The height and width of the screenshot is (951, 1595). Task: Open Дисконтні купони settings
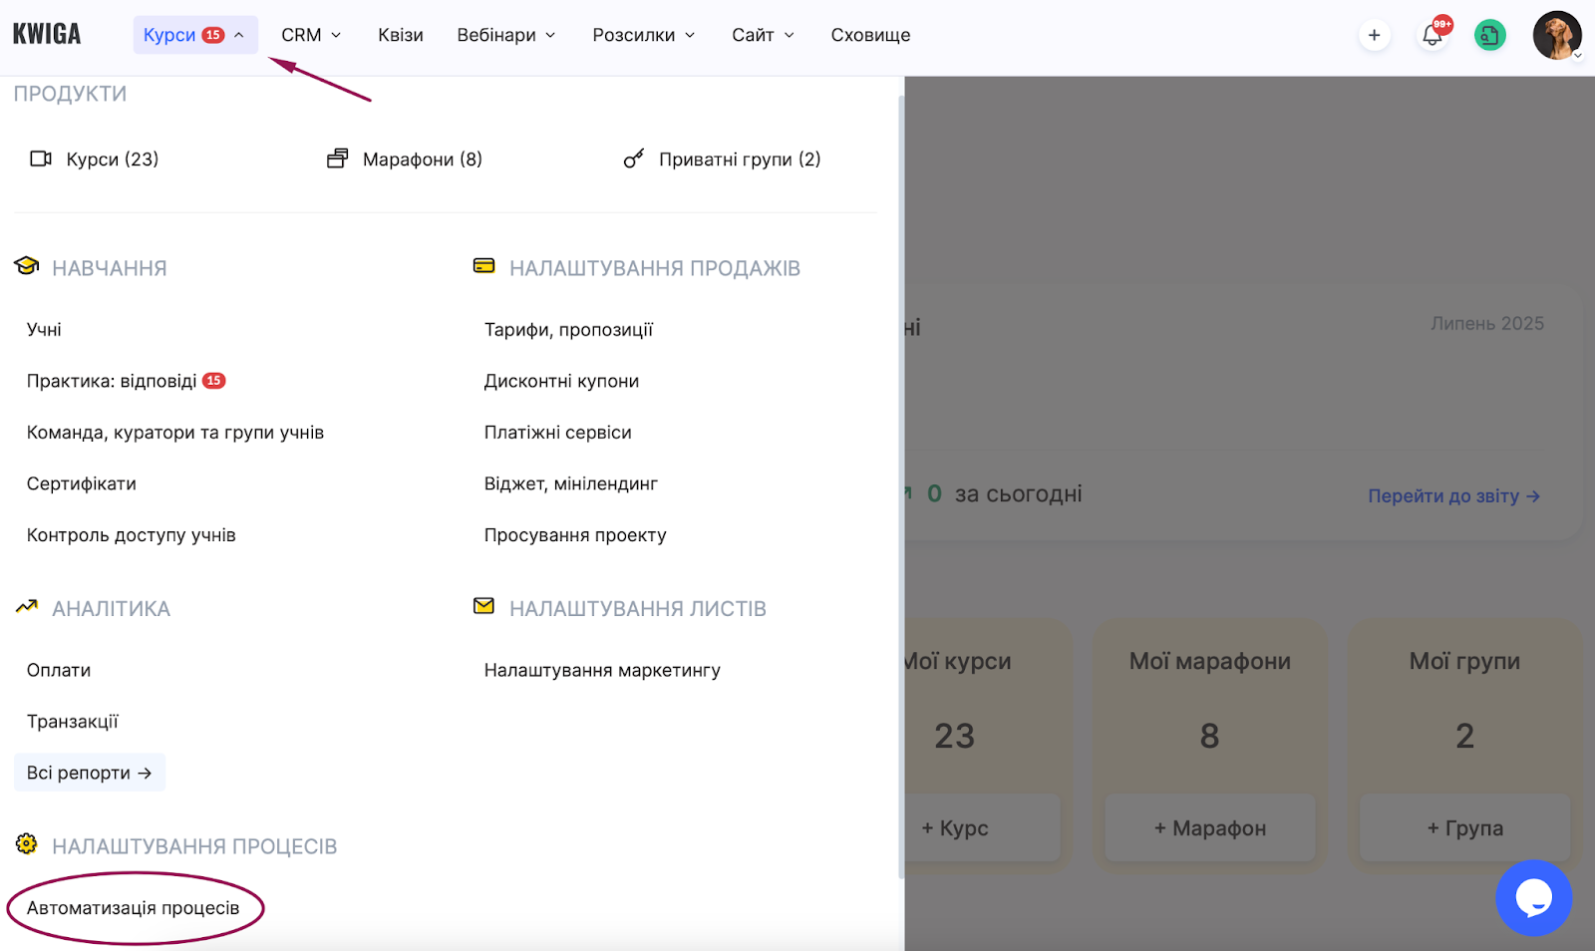pyautogui.click(x=561, y=381)
